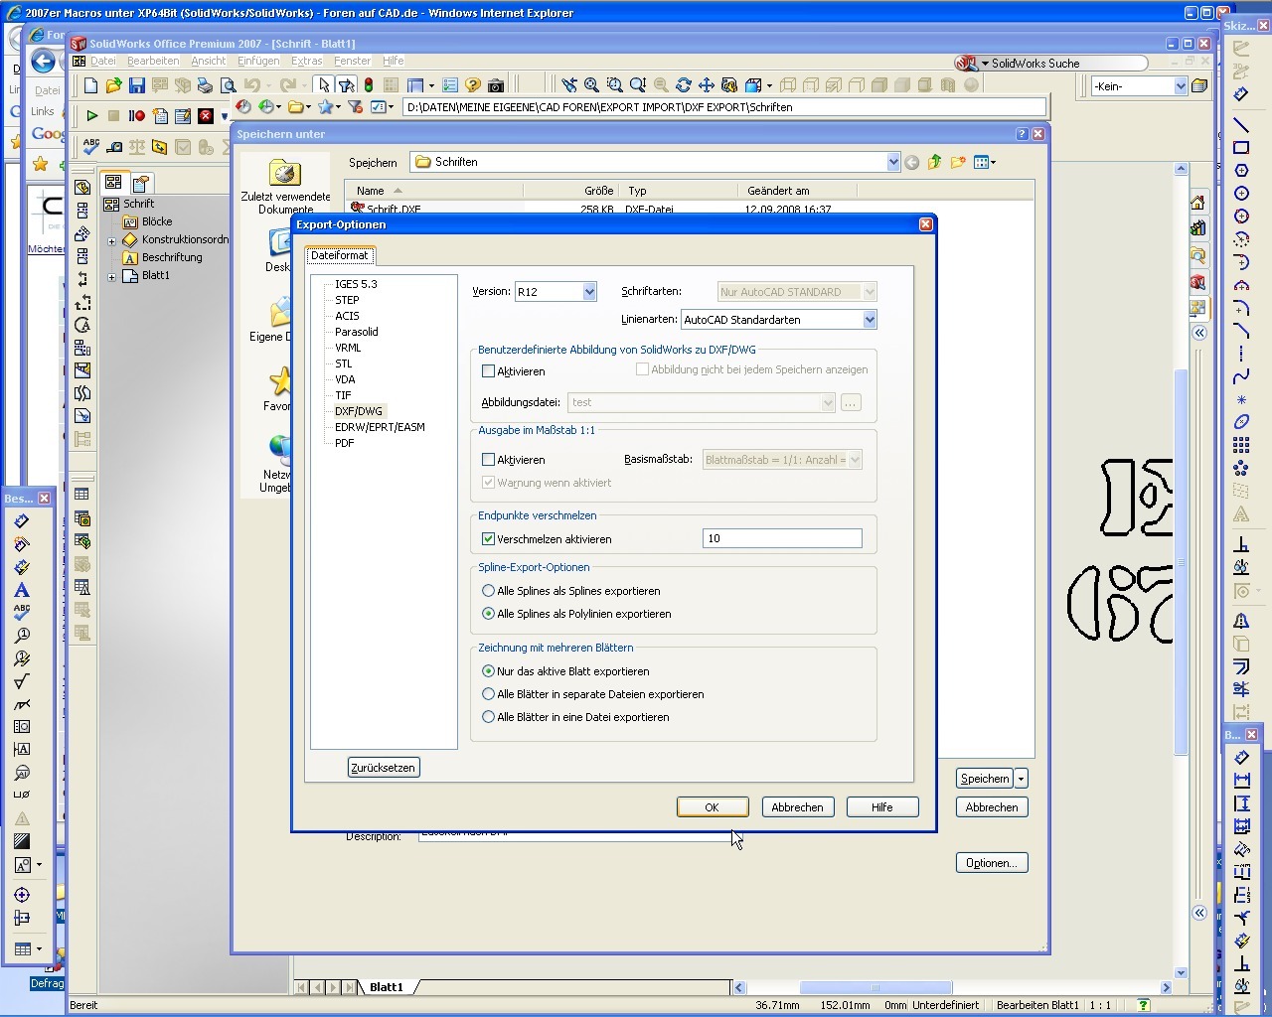Select the Ellipse sketch tool

(1241, 422)
